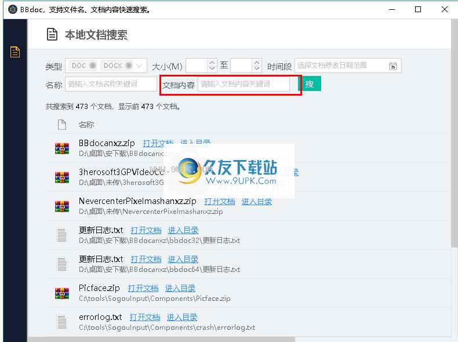Click text file icon for bbdoc64 更新日志.txt
The image size is (458, 342).
tap(62, 264)
